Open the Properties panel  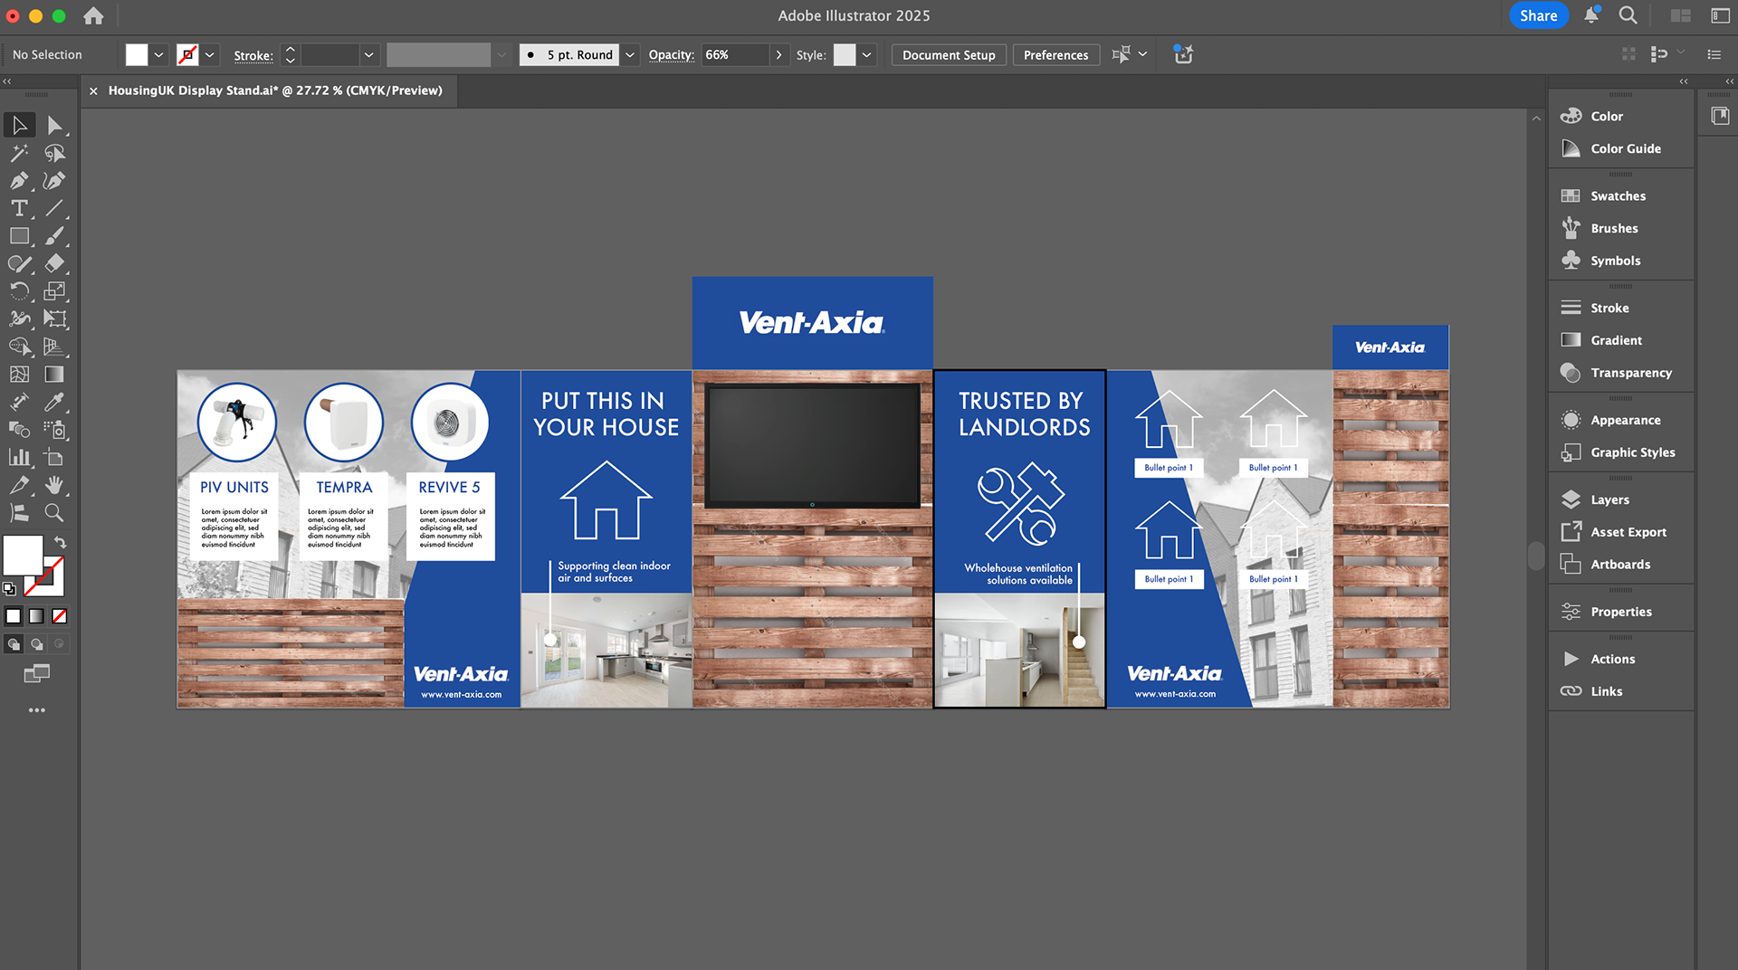1621,612
